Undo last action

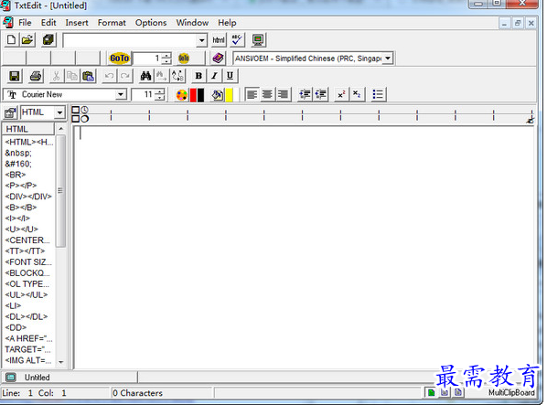click(109, 76)
